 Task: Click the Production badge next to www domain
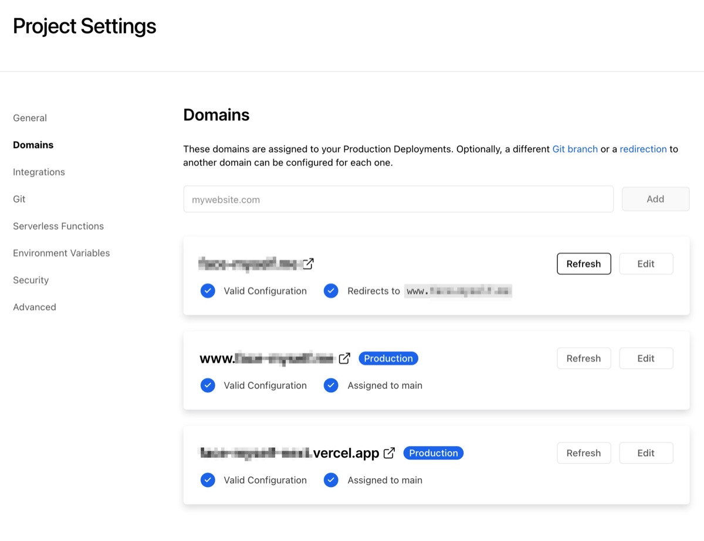coord(388,358)
